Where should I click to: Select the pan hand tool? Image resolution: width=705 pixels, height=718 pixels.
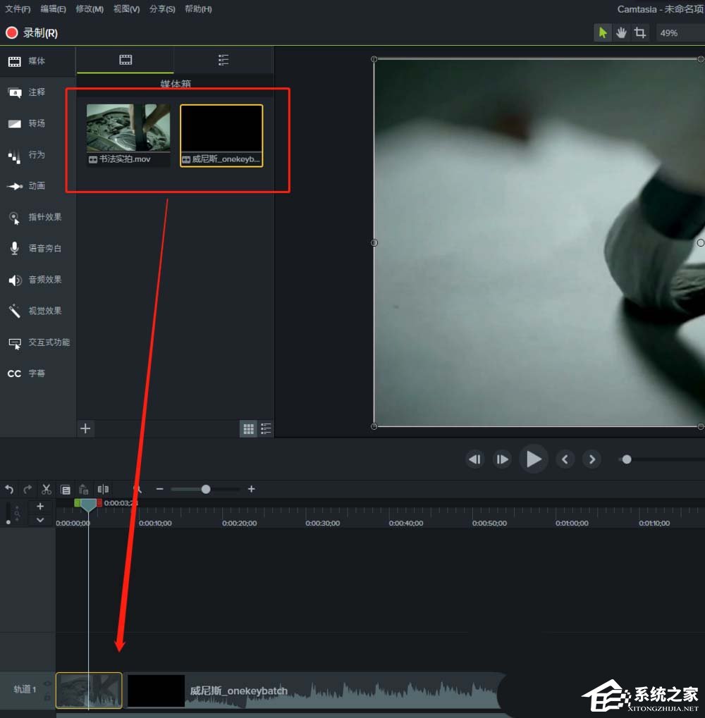621,32
